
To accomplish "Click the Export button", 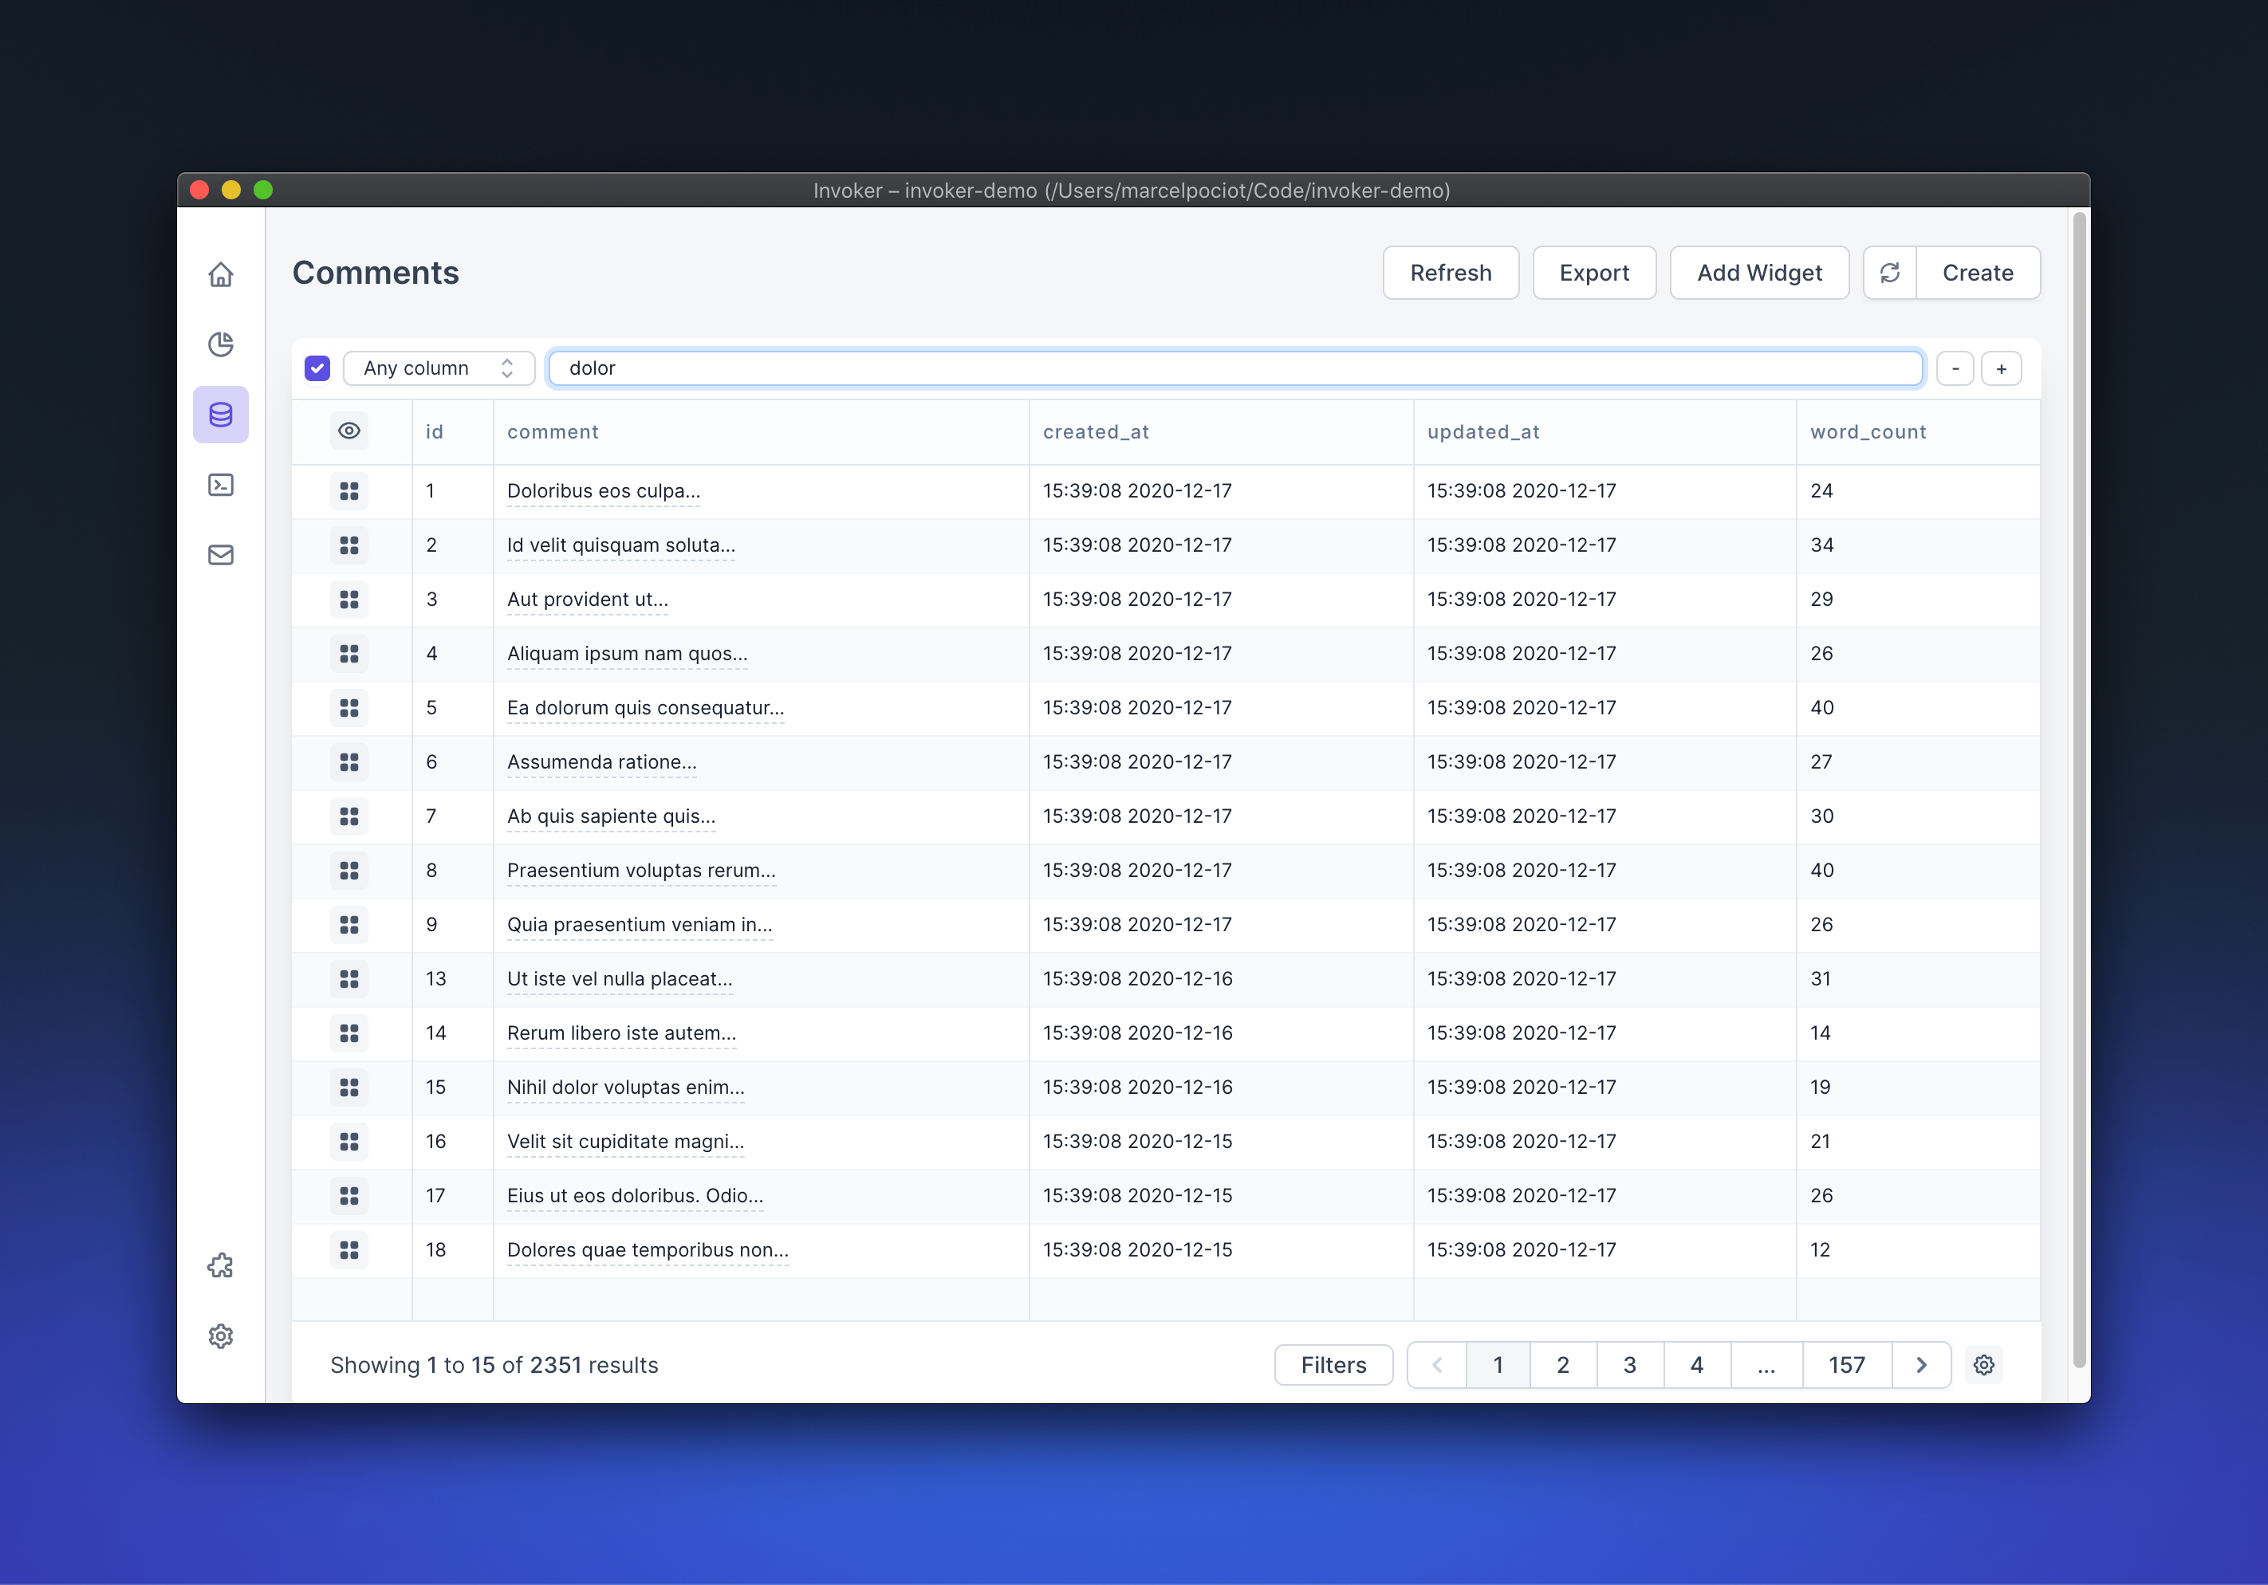I will [x=1594, y=273].
